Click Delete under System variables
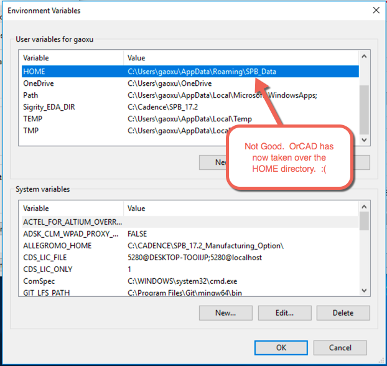Screen dimensions: 387x366 (x=343, y=313)
